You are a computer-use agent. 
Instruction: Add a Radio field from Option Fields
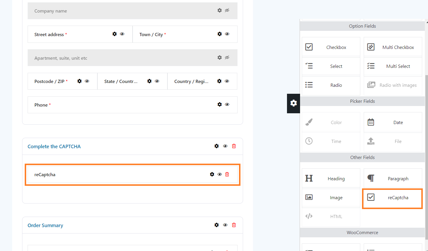point(331,85)
